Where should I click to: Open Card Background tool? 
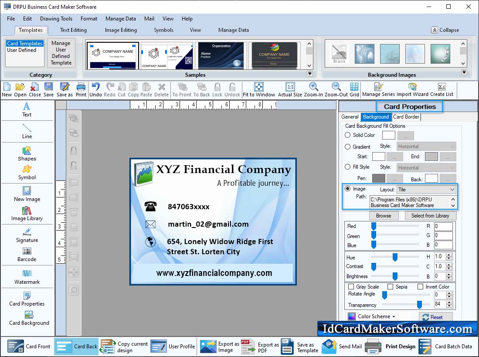pos(29,318)
